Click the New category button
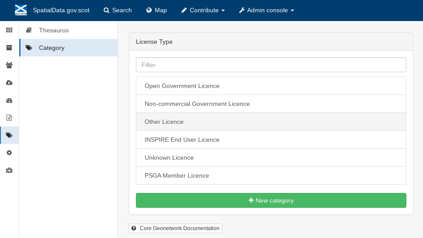 271,200
